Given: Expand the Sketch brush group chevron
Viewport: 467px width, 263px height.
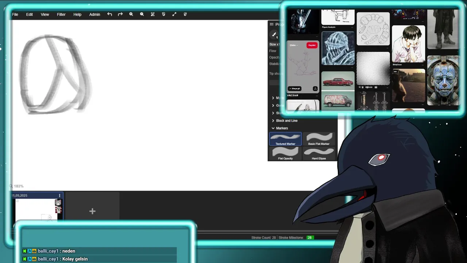Looking at the screenshot, I should coord(273,113).
